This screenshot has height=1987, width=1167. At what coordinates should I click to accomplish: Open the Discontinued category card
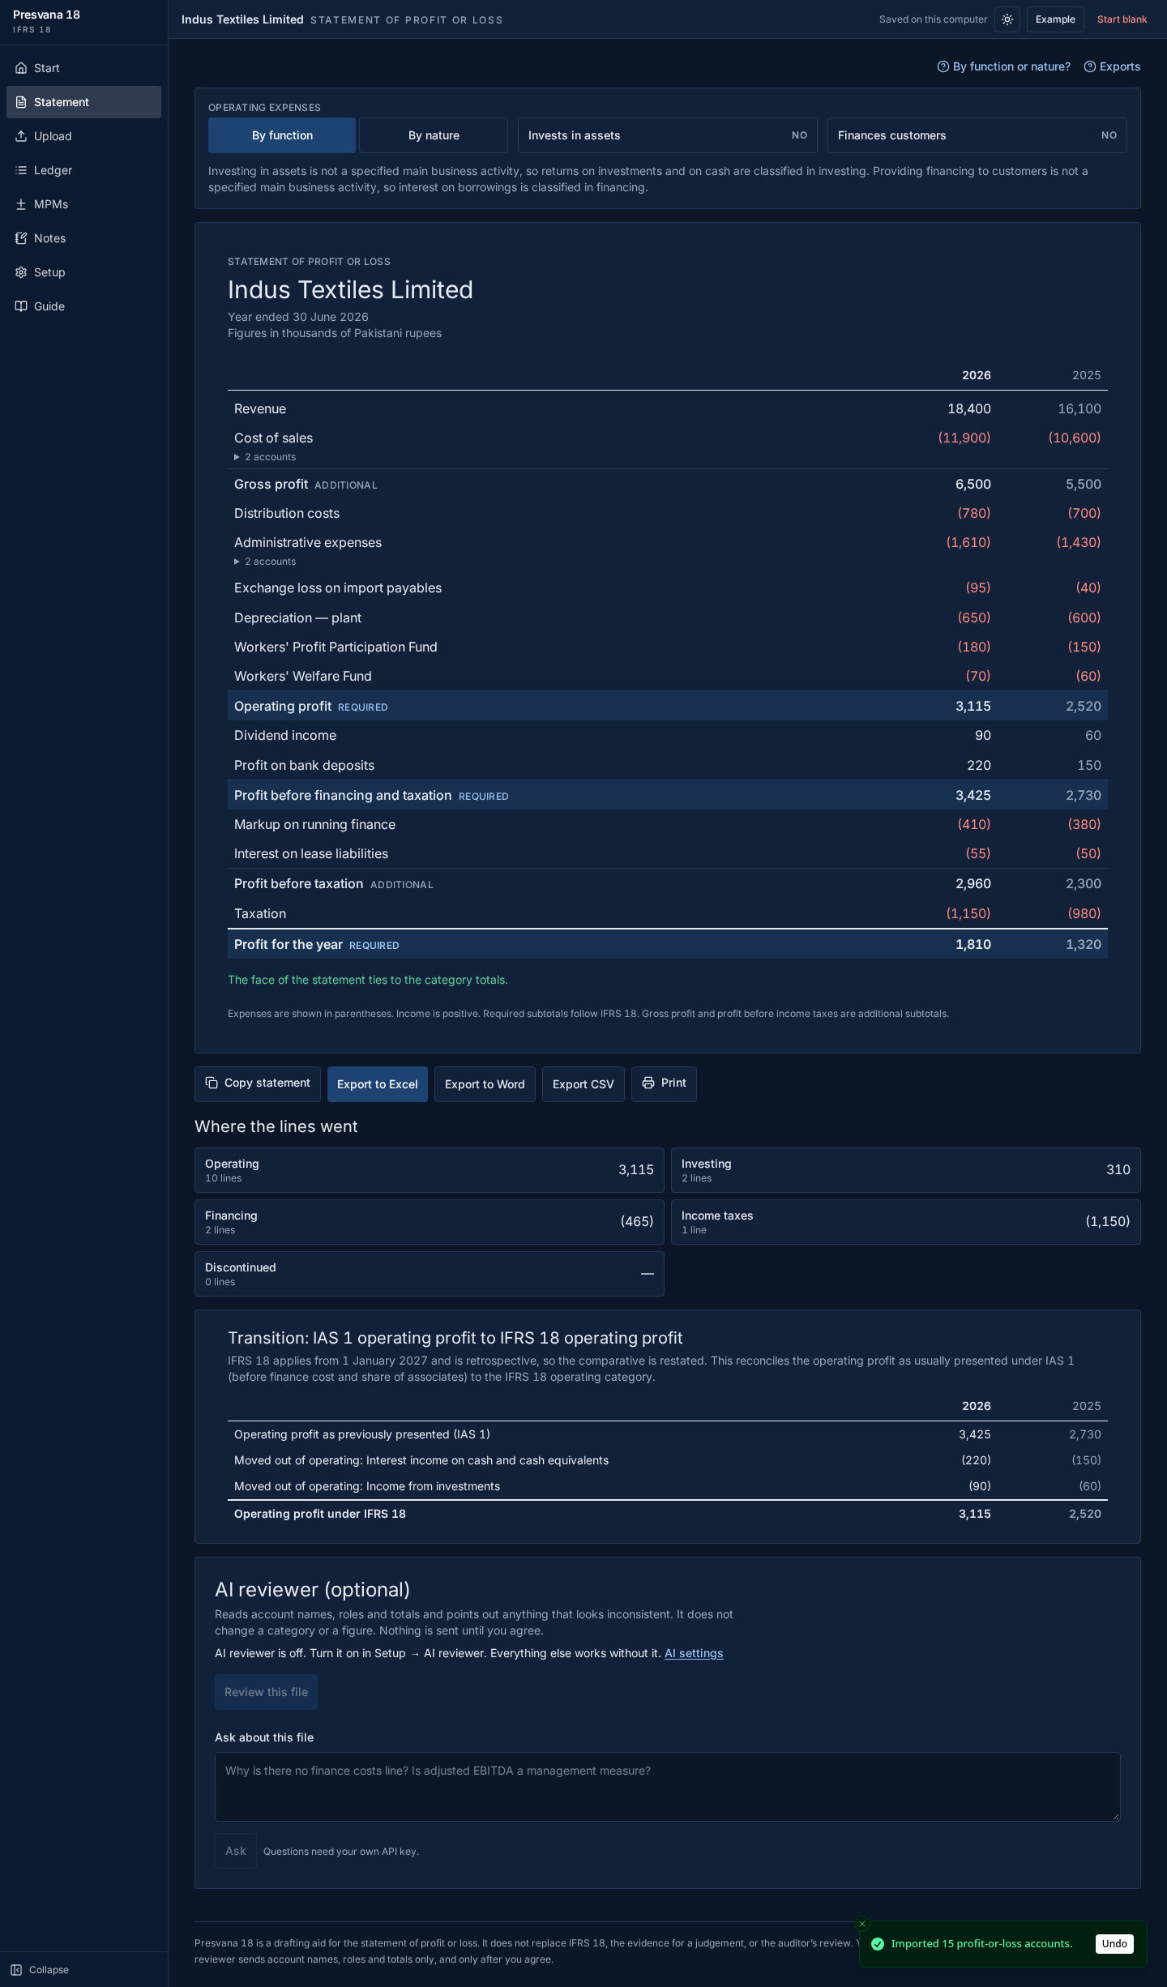coord(430,1274)
